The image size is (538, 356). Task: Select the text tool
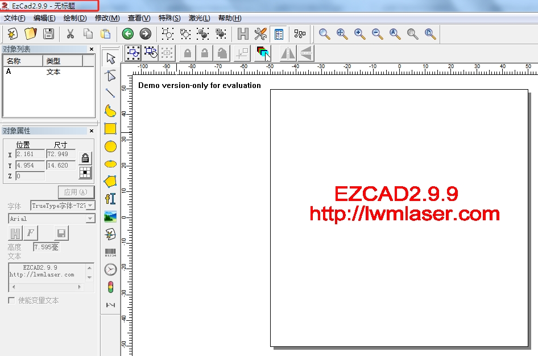pyautogui.click(x=110, y=199)
